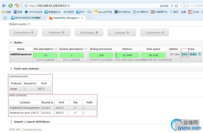Image resolution: width=203 pixels, height=133 pixels.
Task: Click the browser back arrow
Action: [x=4, y=6]
